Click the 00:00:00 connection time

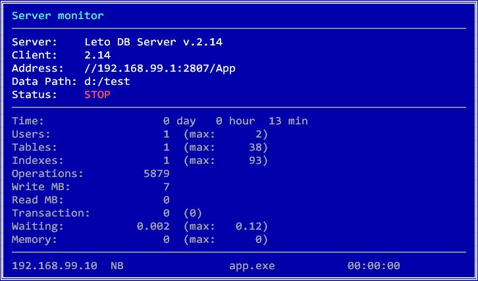coord(373,266)
